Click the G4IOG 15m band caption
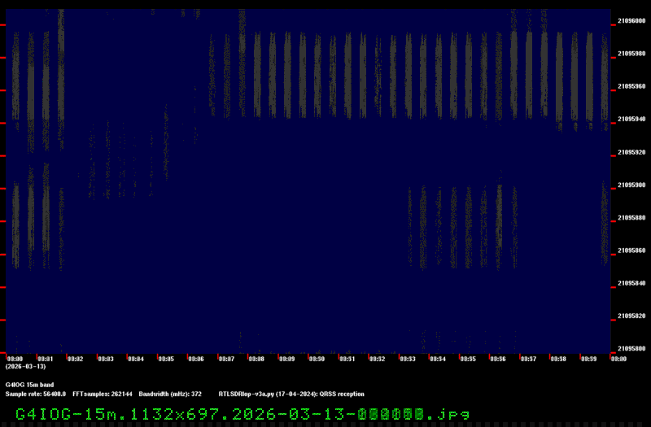The height and width of the screenshot is (427, 651). (x=29, y=385)
